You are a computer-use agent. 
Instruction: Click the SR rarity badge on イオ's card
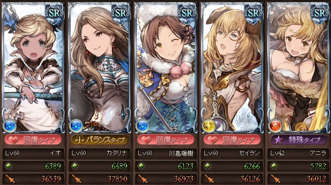coord(55,13)
